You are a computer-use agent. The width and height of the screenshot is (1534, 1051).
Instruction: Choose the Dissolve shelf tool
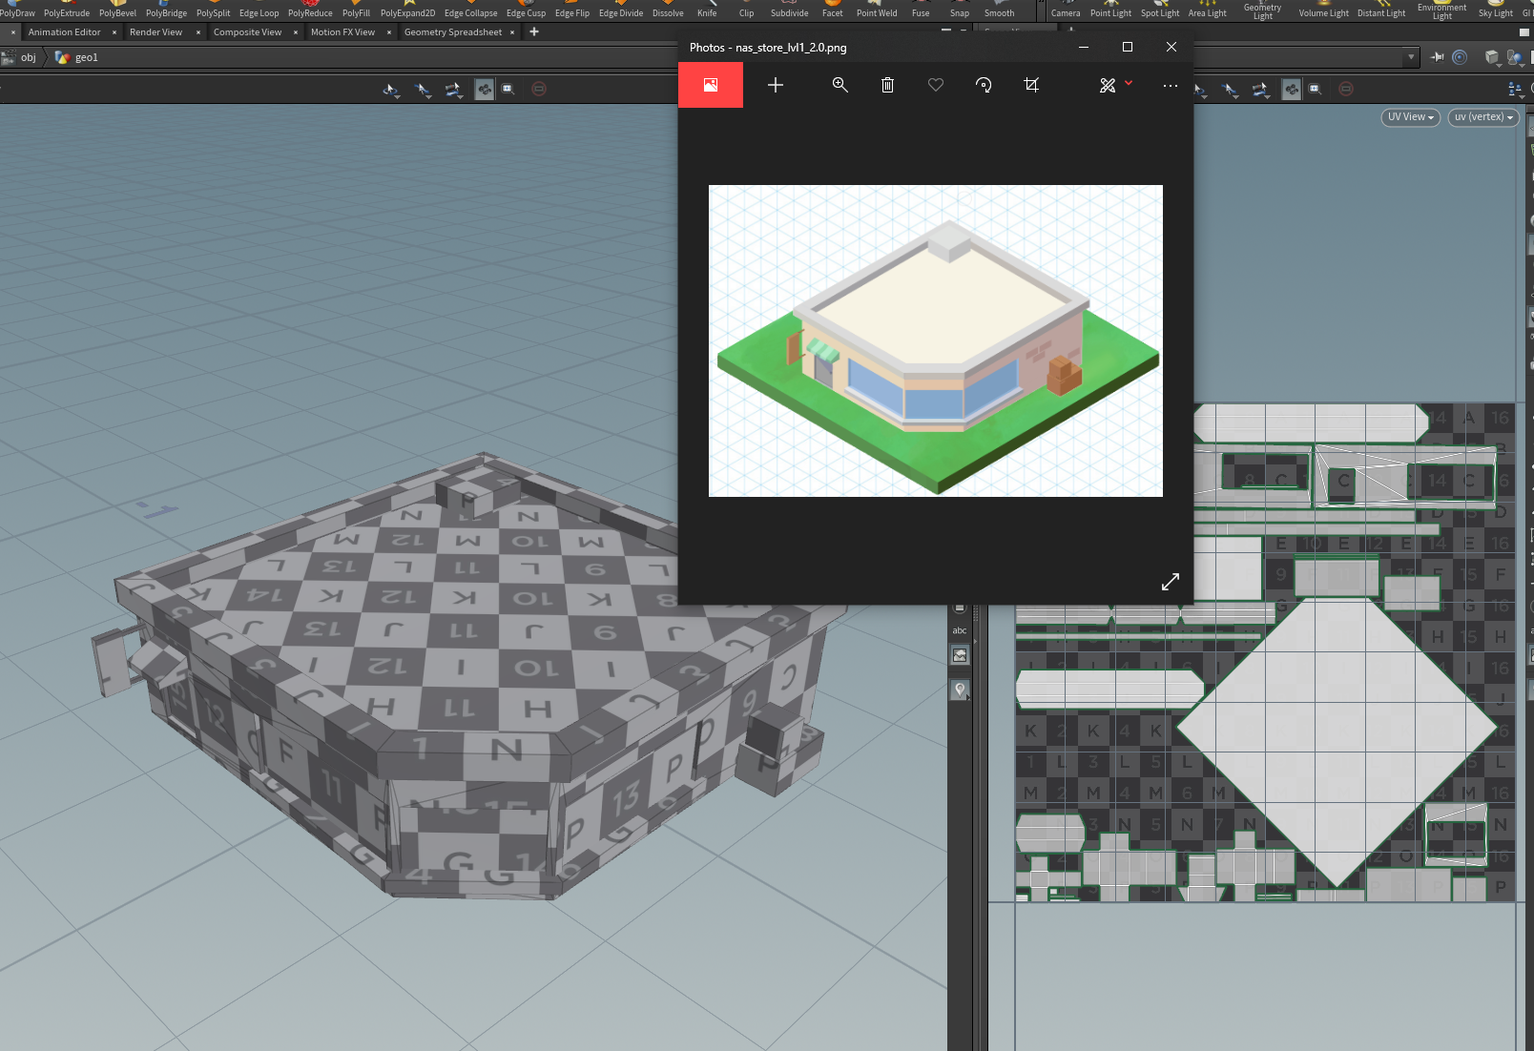tap(668, 10)
